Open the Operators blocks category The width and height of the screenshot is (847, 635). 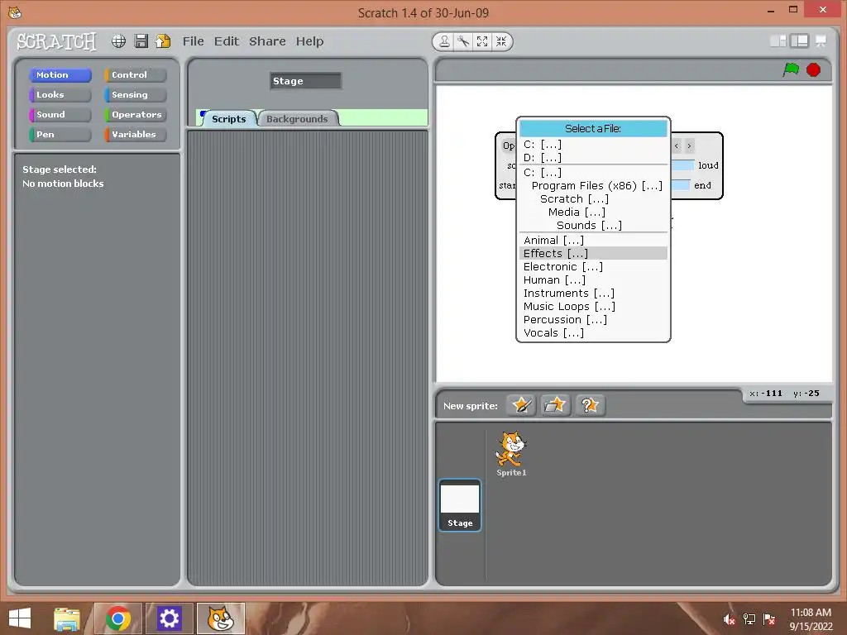tap(136, 114)
